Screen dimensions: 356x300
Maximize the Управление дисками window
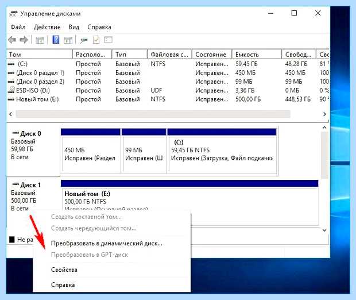(294, 13)
